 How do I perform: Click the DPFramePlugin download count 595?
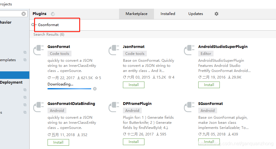pos(161,134)
